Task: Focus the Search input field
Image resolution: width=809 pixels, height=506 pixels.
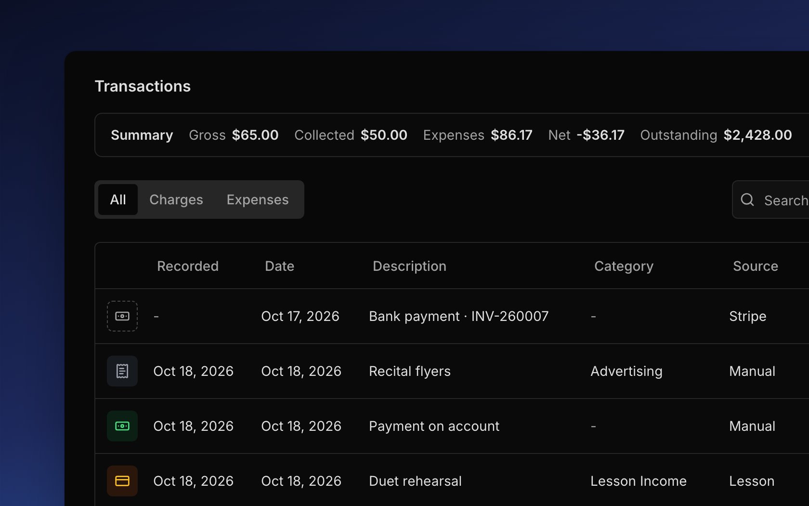Action: [x=770, y=200]
